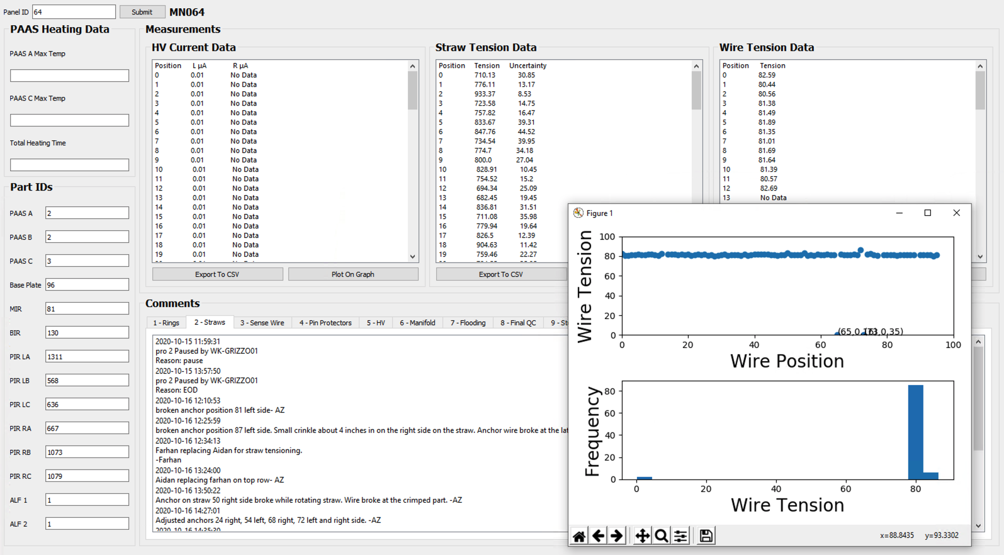The image size is (1004, 555).
Task: Export Straw Tension Data to CSV
Action: tap(500, 274)
